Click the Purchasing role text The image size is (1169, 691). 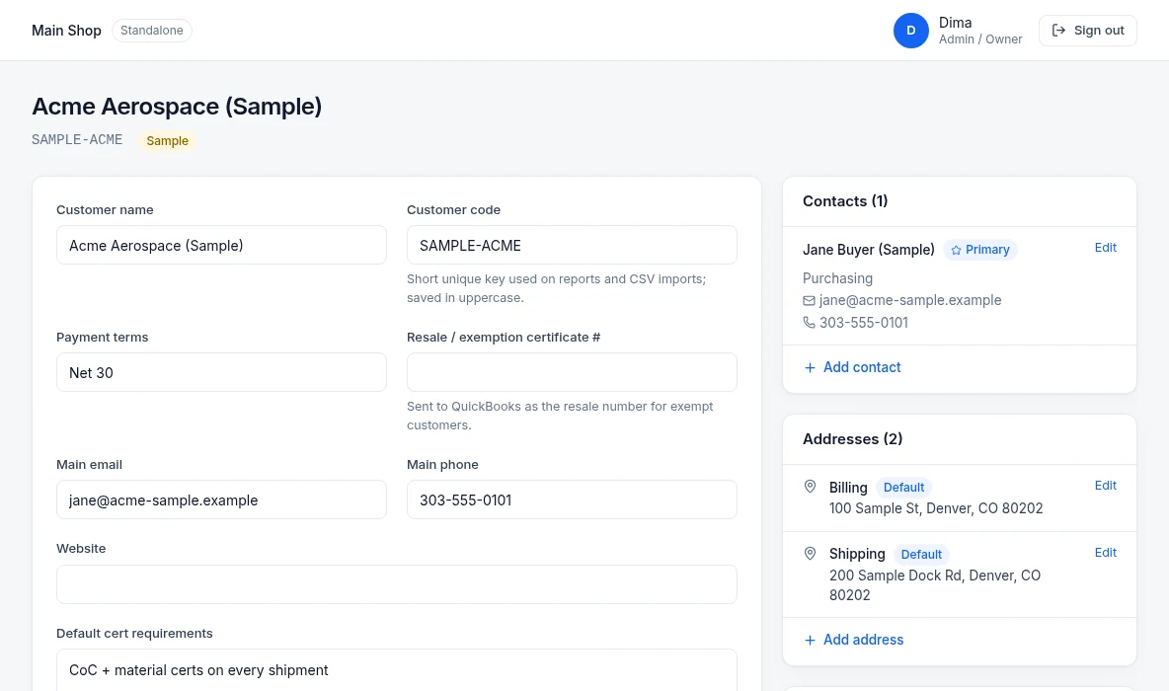(838, 278)
